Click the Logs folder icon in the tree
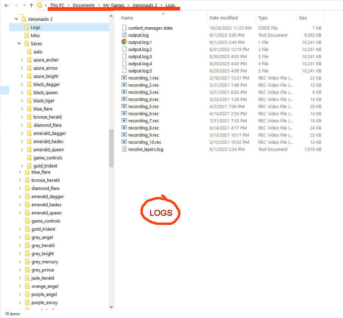 [27, 27]
